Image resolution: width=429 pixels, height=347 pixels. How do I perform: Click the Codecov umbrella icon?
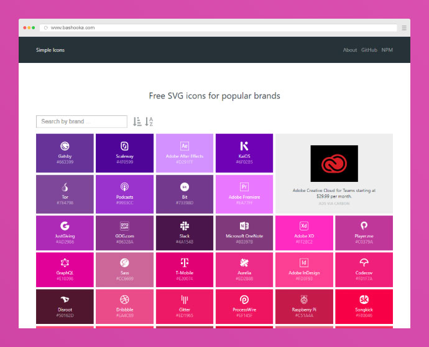pyautogui.click(x=364, y=262)
